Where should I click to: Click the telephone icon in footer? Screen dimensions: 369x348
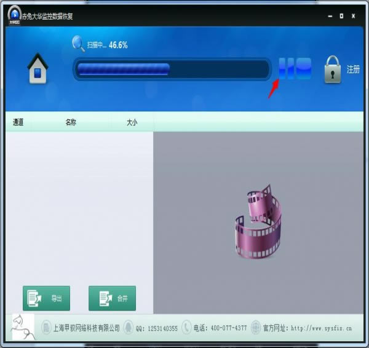(187, 328)
